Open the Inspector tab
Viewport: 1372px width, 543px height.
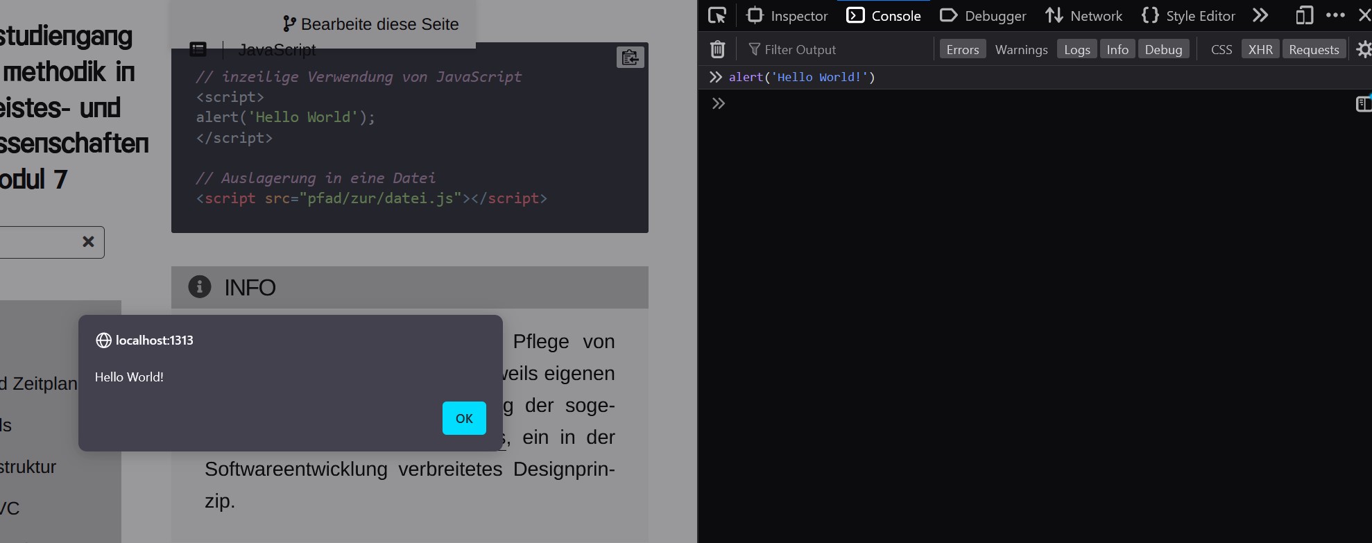[x=787, y=15]
